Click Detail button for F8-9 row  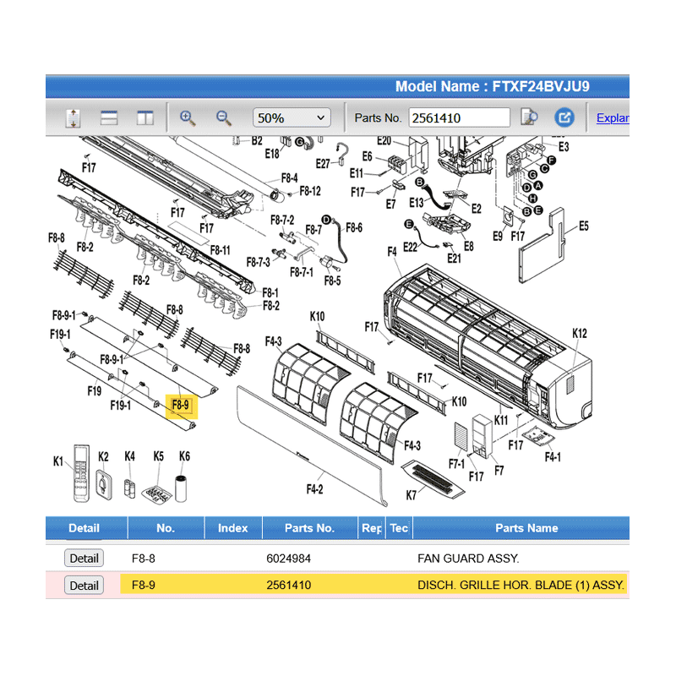pyautogui.click(x=84, y=586)
